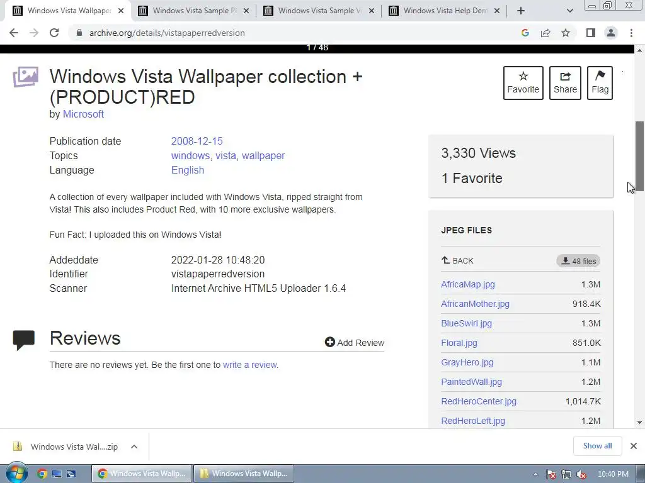Click the image collection media type icon
Image resolution: width=645 pixels, height=483 pixels.
point(25,77)
